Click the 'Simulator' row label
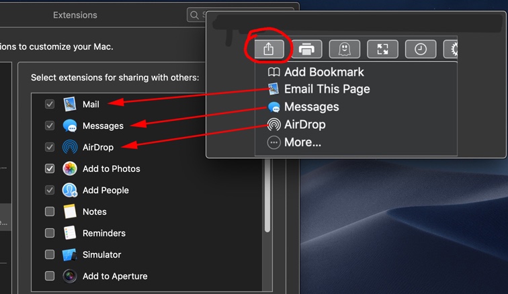508x294 pixels. point(101,254)
